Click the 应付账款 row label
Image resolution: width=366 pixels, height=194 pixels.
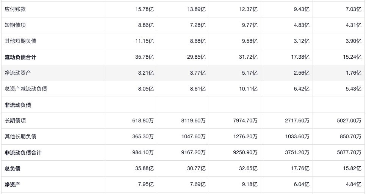tap(15, 9)
